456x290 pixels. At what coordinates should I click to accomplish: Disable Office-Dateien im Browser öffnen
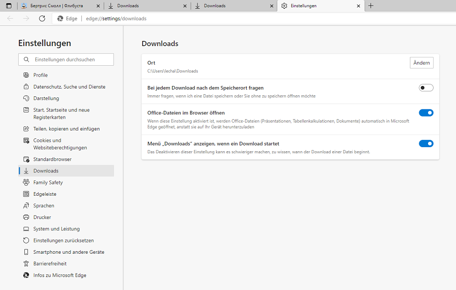426,113
